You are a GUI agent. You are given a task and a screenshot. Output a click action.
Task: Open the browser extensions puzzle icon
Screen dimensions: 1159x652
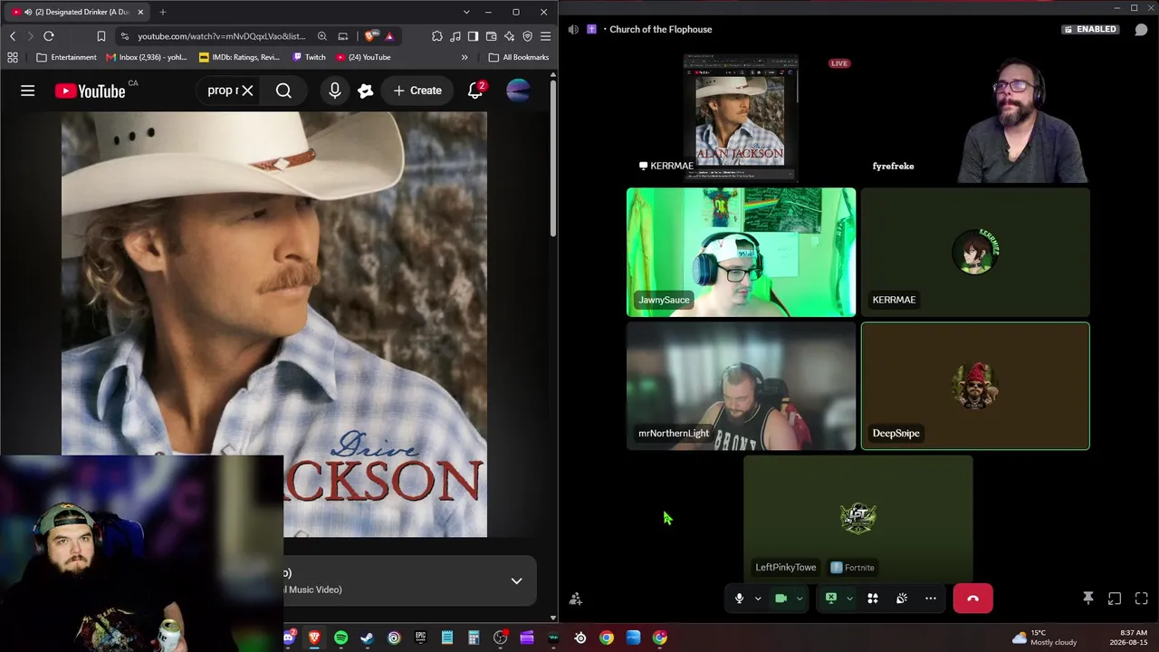(437, 36)
